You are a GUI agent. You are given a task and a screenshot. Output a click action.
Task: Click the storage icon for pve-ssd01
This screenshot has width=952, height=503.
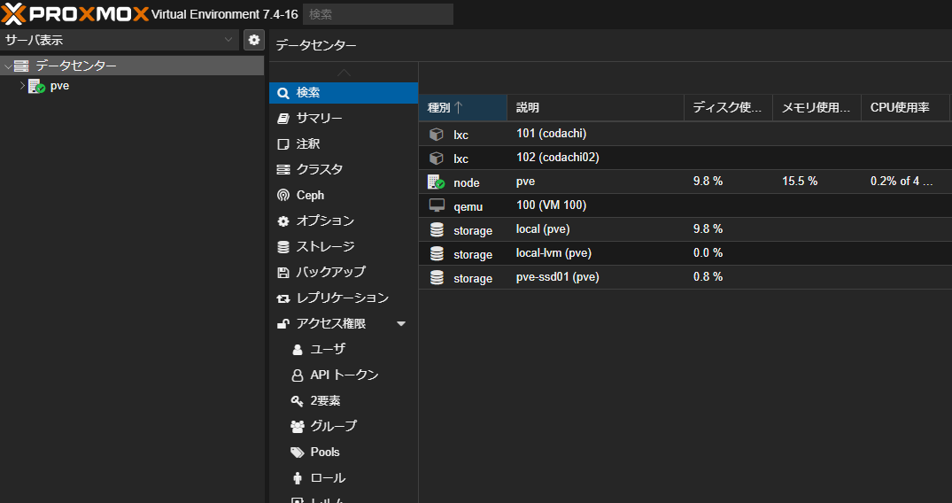pos(437,277)
